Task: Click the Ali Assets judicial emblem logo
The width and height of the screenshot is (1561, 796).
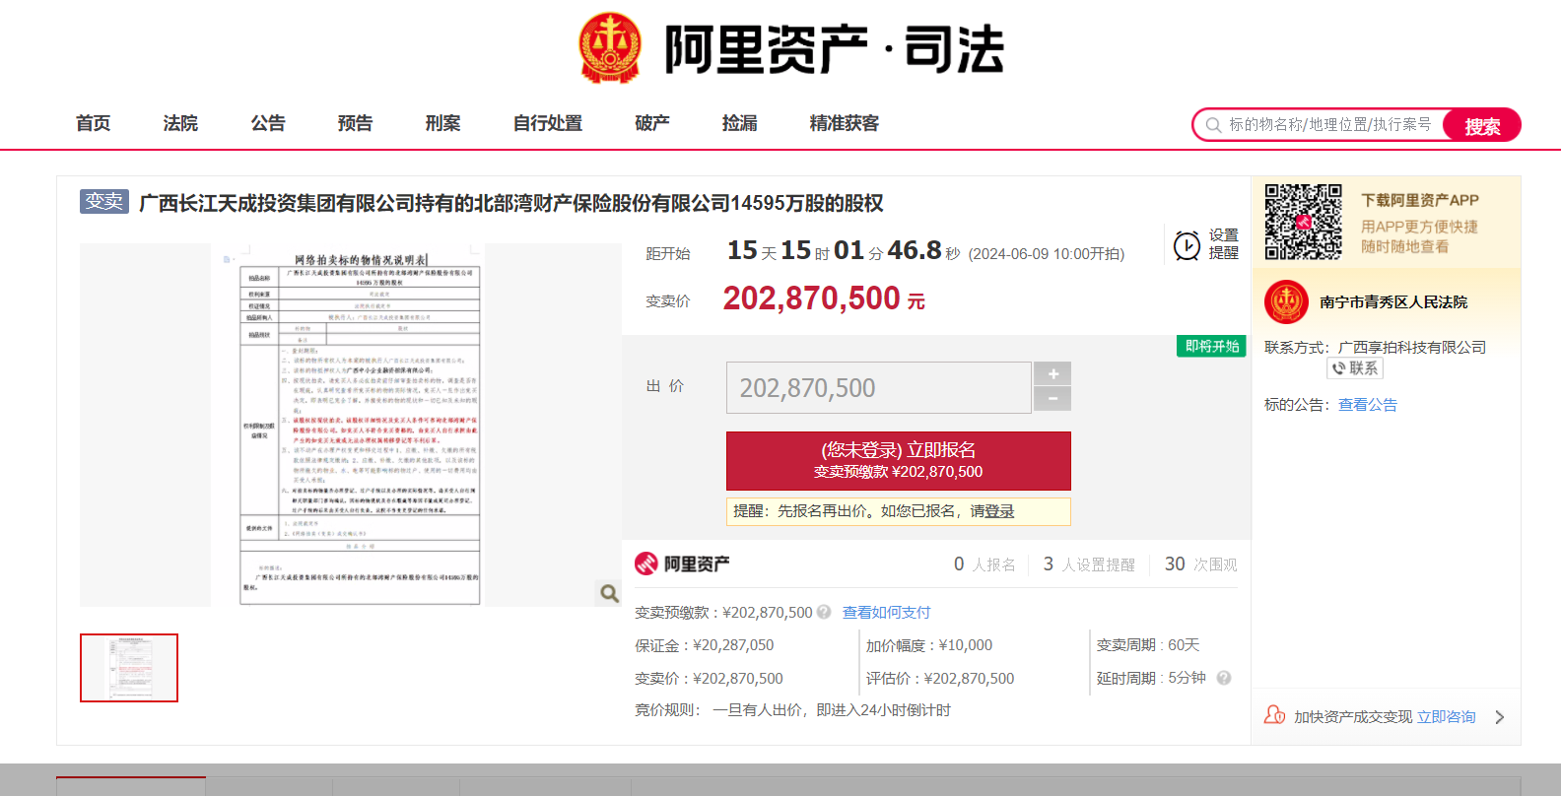Action: point(609,48)
